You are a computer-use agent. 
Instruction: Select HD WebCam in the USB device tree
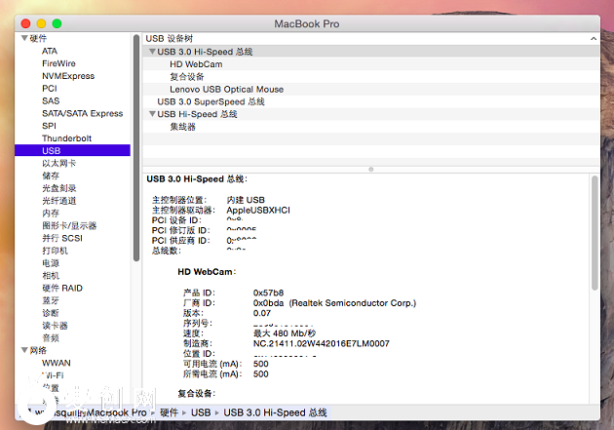tap(196, 64)
